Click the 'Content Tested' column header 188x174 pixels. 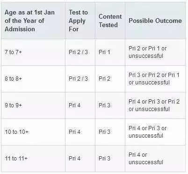110,21
